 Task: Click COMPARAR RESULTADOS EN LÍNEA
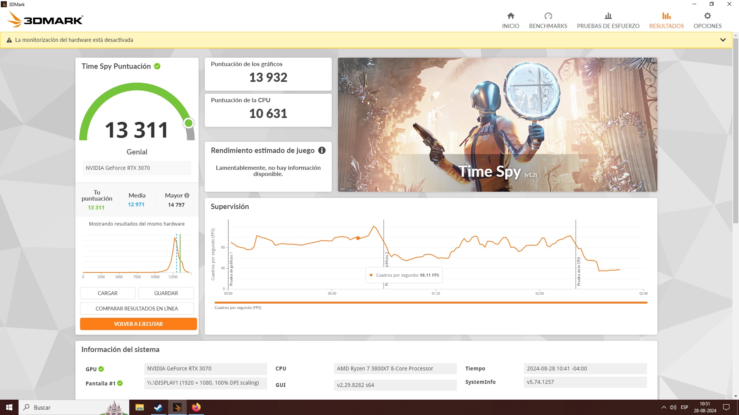coord(137,309)
